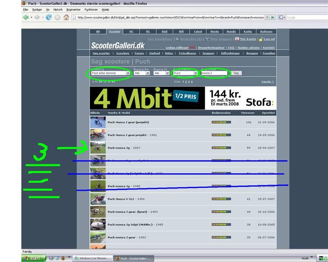Click the Windows Start button
This screenshot has width=328, height=262.
(33, 258)
